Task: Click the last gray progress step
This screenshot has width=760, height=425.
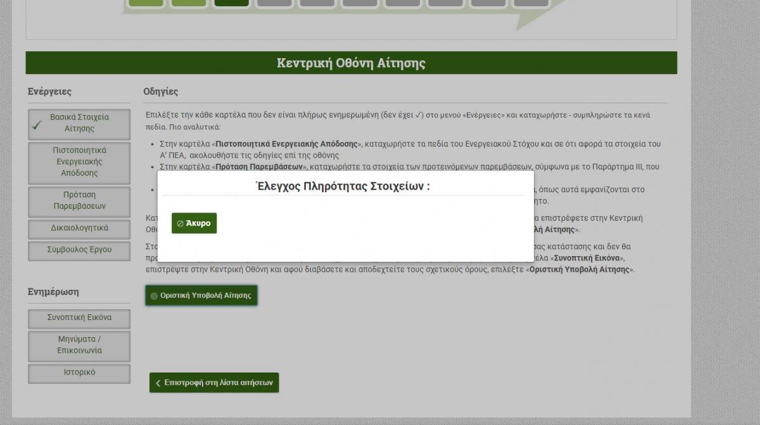Action: coord(531,3)
